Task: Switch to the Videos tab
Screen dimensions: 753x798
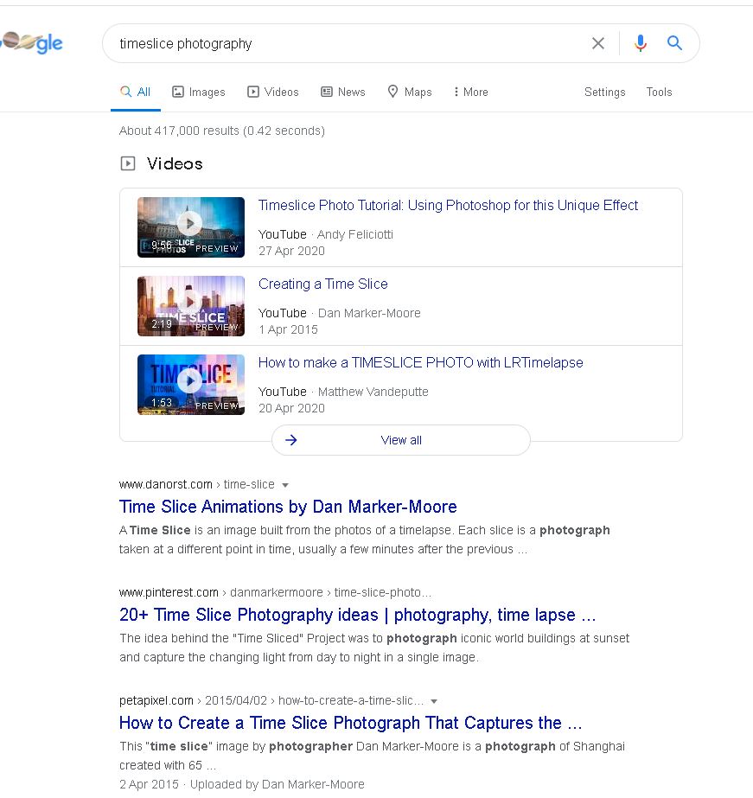Action: [x=273, y=93]
